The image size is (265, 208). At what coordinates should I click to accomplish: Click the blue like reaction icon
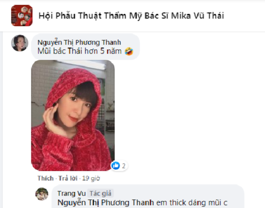[x=116, y=166]
